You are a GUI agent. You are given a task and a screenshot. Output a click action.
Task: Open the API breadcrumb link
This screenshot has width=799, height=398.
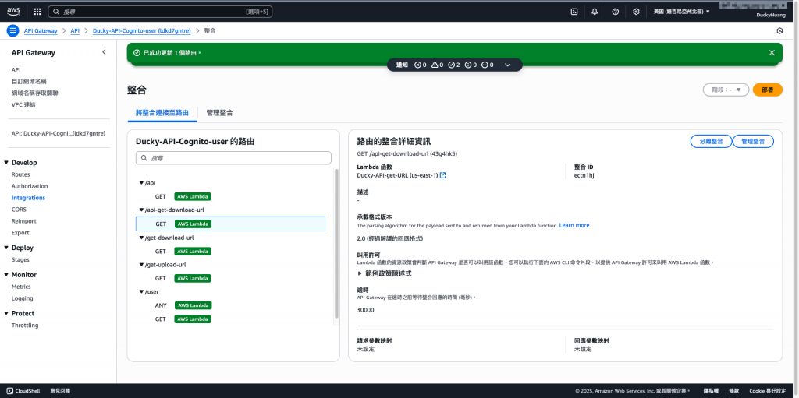click(75, 30)
